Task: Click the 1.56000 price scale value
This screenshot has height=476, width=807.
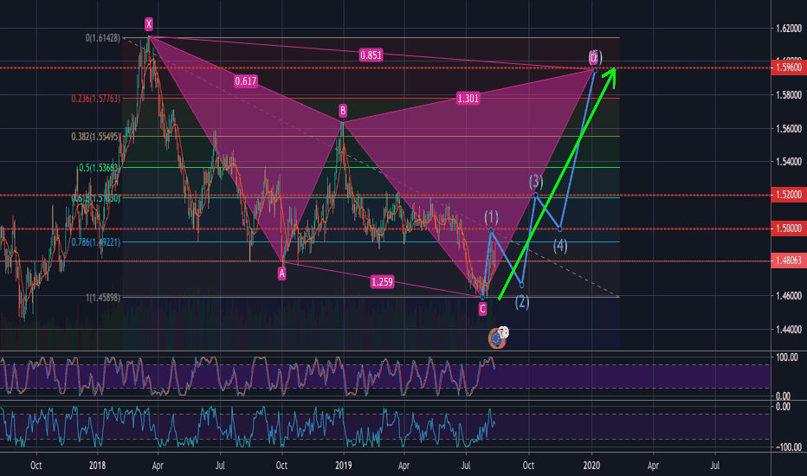Action: tap(789, 129)
